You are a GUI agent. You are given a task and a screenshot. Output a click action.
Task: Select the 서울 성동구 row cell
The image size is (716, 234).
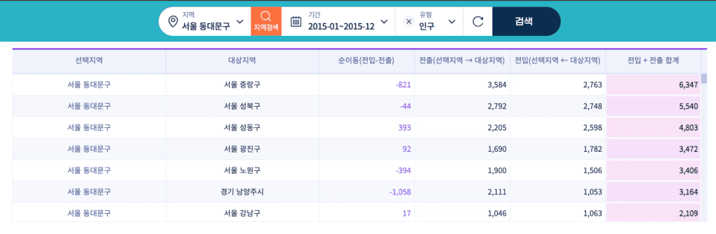click(242, 127)
